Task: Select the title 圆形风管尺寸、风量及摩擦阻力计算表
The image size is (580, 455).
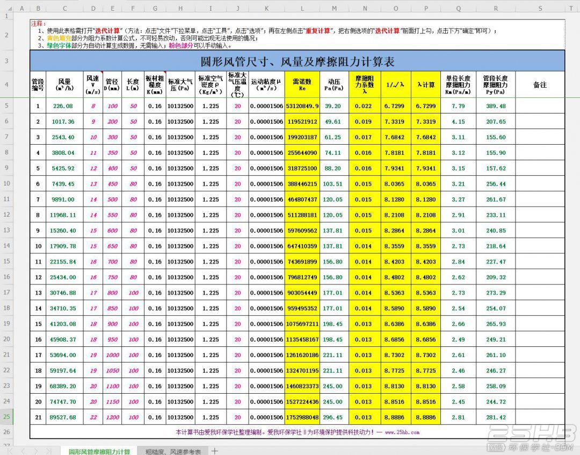Action: tap(297, 61)
